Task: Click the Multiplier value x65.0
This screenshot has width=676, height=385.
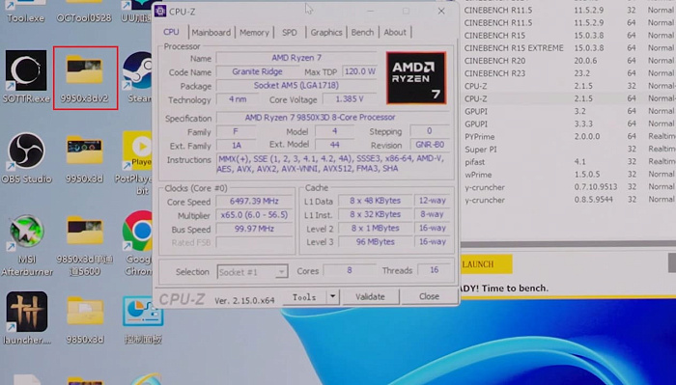Action: pos(254,215)
